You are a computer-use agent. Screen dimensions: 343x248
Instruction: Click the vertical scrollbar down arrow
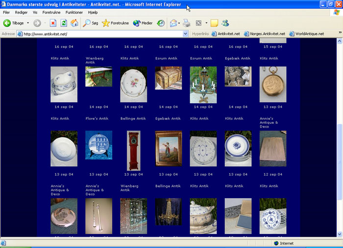click(340, 236)
